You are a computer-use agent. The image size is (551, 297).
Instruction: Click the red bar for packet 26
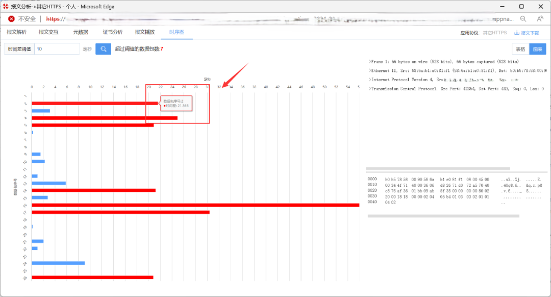(92, 277)
